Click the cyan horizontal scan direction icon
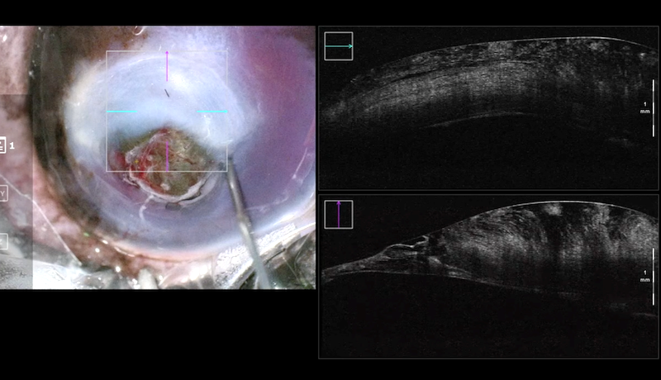The height and width of the screenshot is (380, 661). point(339,46)
